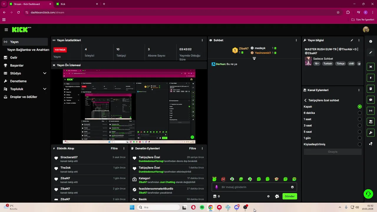Open the emoji picker in message box
The height and width of the screenshot is (212, 377).
click(x=292, y=187)
